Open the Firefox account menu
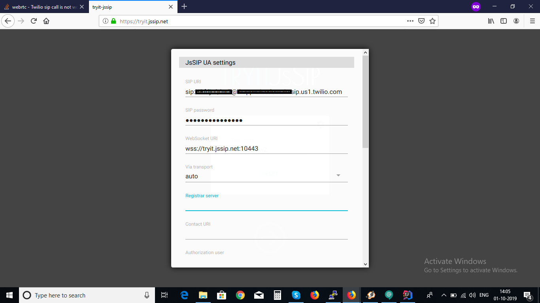The height and width of the screenshot is (303, 540). pyautogui.click(x=516, y=21)
